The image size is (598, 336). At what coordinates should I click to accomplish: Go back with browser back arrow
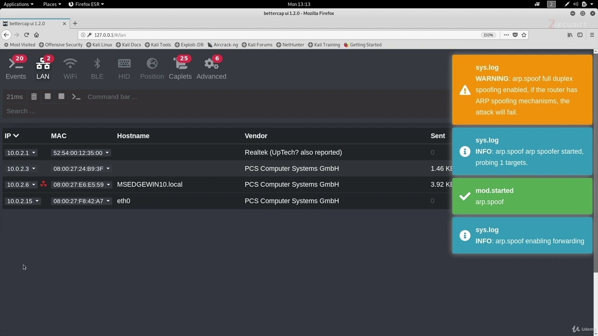coord(6,35)
